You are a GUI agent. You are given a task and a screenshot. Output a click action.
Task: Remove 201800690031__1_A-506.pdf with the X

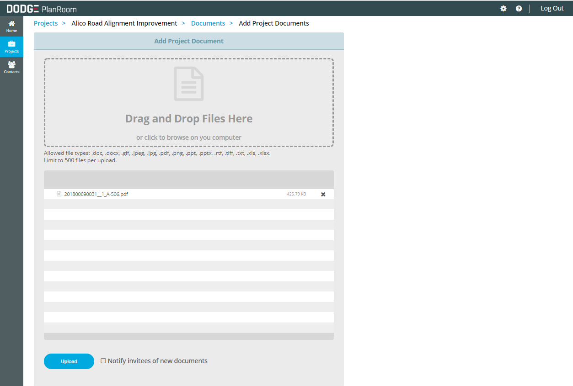(323, 194)
